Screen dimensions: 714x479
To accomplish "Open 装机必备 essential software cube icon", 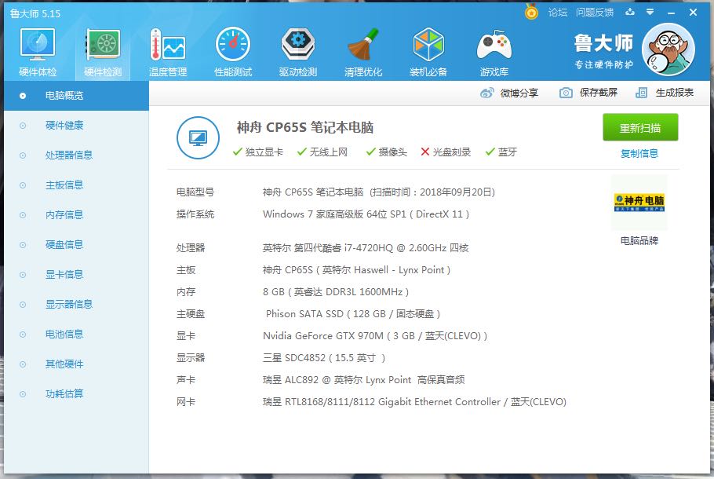I will [428, 52].
